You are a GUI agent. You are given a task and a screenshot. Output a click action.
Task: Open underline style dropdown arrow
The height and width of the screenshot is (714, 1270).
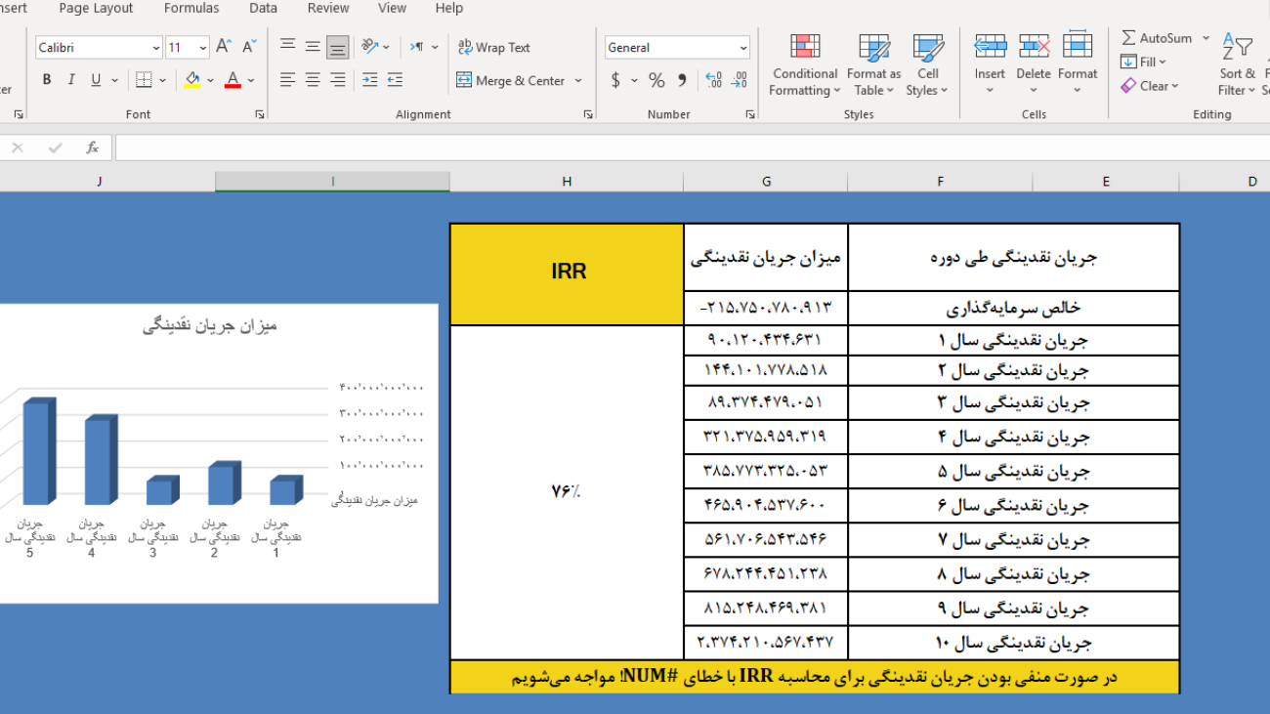[114, 80]
